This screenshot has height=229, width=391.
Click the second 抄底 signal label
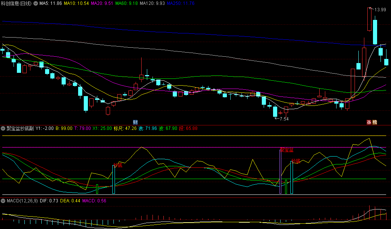pyautogui.click(x=296, y=161)
